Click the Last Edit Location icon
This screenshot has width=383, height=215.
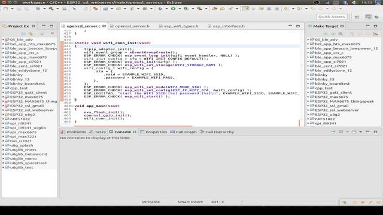click(312, 9)
